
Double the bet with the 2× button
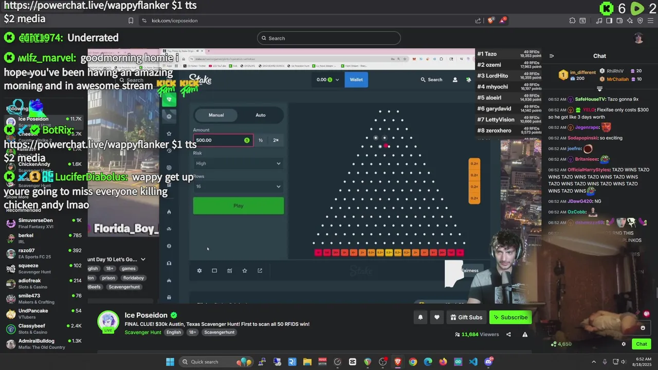276,140
